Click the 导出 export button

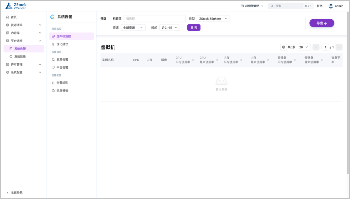(322, 23)
